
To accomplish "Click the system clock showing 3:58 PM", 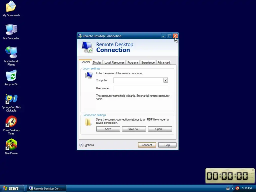I will tap(247, 188).
